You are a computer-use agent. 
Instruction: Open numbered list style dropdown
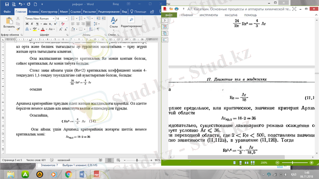pos(85,19)
